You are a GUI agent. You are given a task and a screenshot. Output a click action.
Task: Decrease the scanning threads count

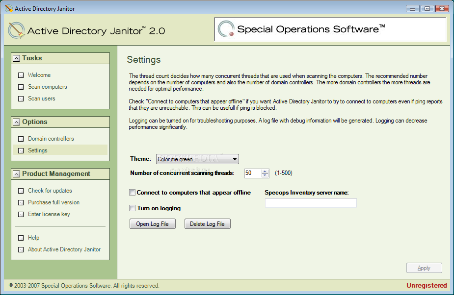(265, 175)
